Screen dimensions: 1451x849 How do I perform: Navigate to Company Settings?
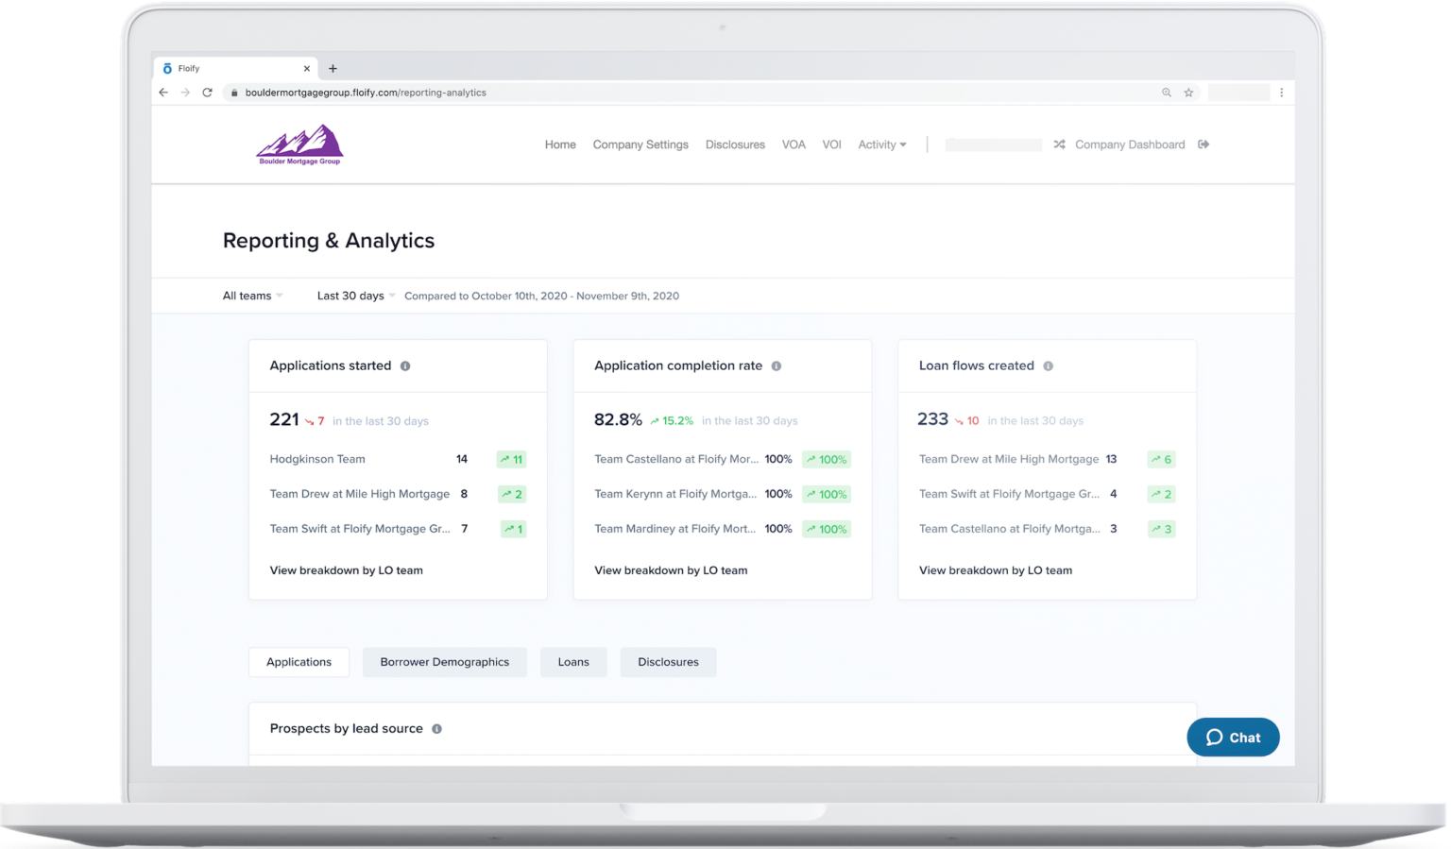click(x=640, y=144)
